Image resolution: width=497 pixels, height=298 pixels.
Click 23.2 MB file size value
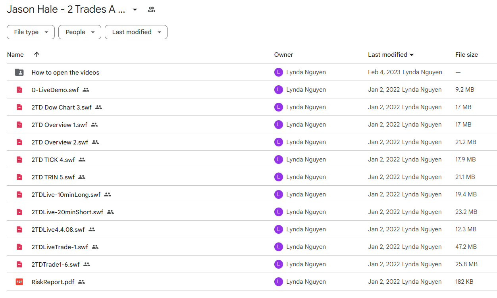click(x=466, y=212)
